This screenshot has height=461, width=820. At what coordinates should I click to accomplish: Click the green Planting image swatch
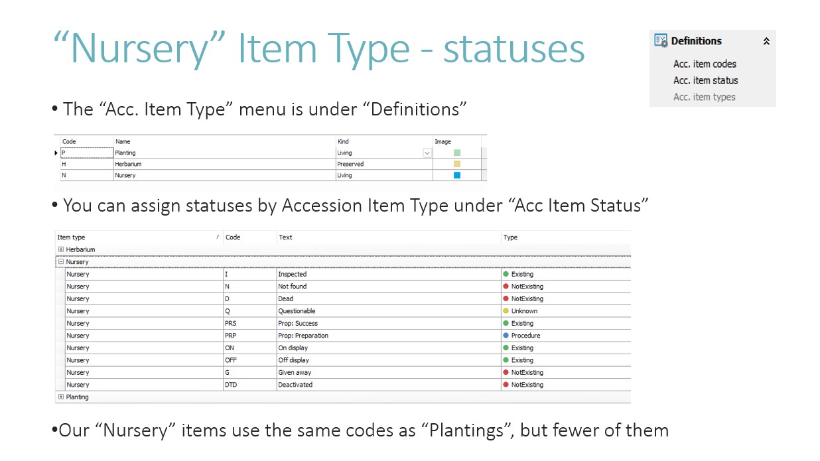[456, 153]
